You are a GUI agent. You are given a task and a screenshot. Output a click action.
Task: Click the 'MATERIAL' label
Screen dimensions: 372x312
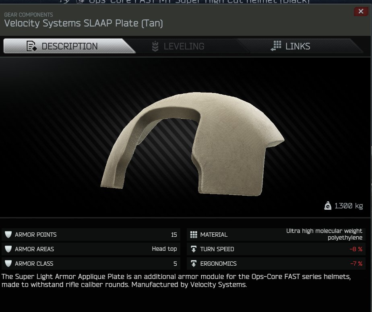coord(214,235)
